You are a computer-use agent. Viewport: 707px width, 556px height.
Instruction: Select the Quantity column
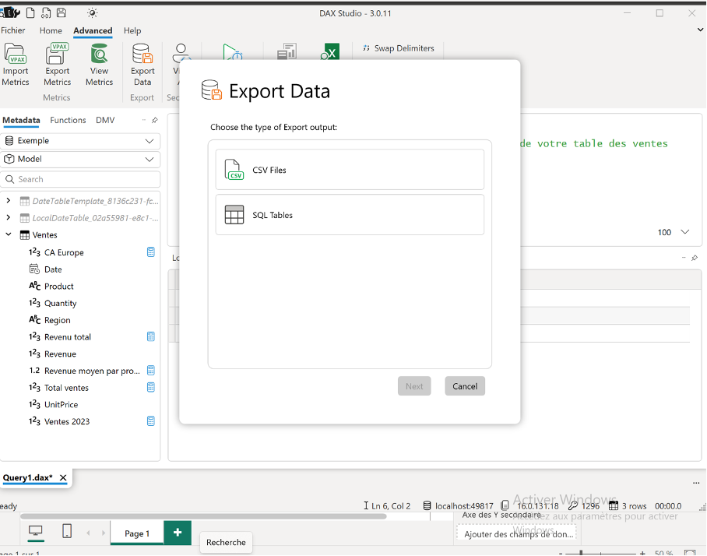(x=61, y=303)
